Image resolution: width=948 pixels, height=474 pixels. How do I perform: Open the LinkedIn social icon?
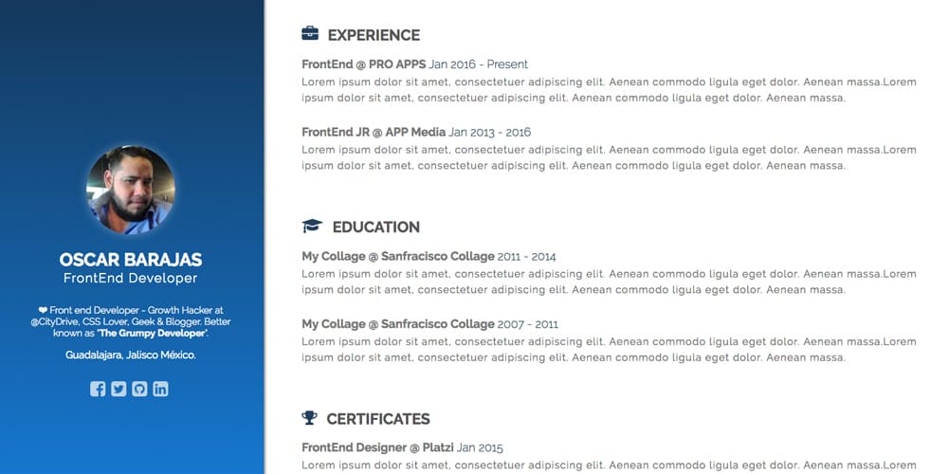pyautogui.click(x=160, y=389)
